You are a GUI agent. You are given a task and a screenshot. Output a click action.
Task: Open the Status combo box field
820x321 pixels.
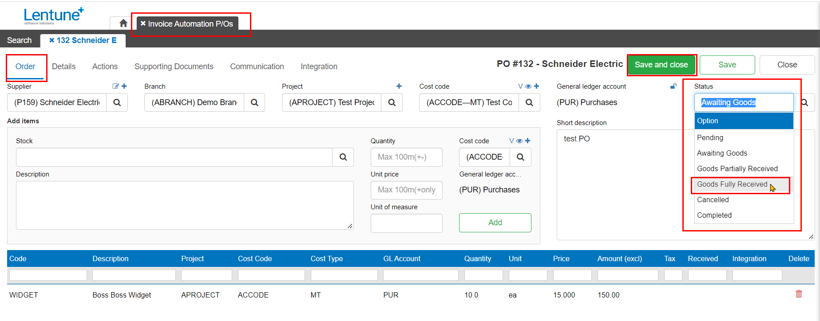click(744, 102)
